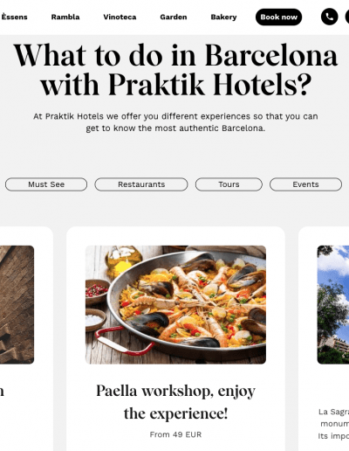Viewport: 349px width, 451px height.
Task: Click the La Sagrada description text
Action: (333, 424)
